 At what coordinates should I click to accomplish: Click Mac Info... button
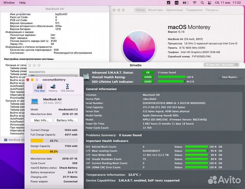coord(41,120)
